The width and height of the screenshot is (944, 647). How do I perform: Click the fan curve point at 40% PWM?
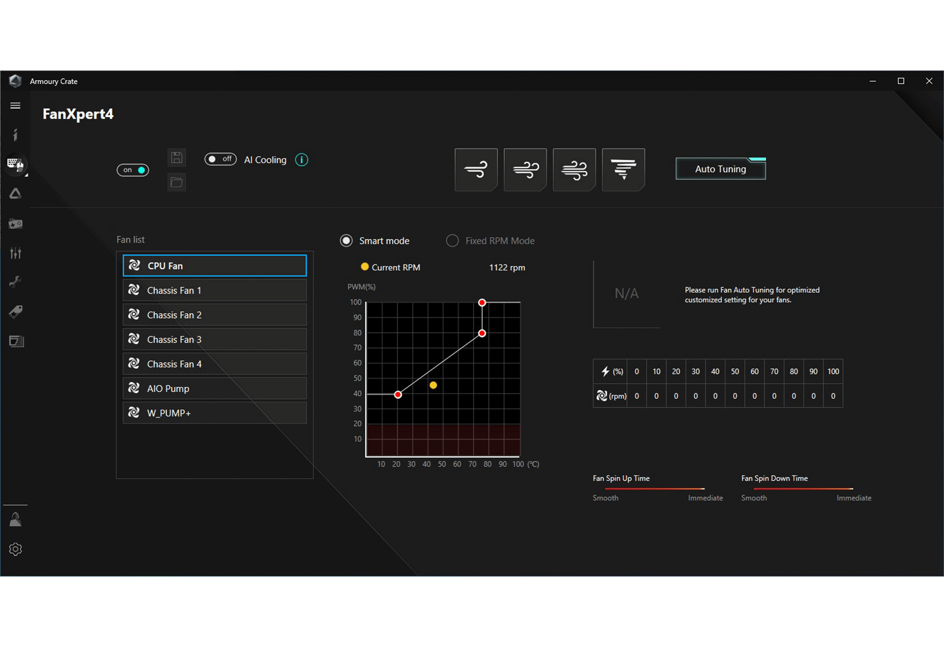pos(398,395)
